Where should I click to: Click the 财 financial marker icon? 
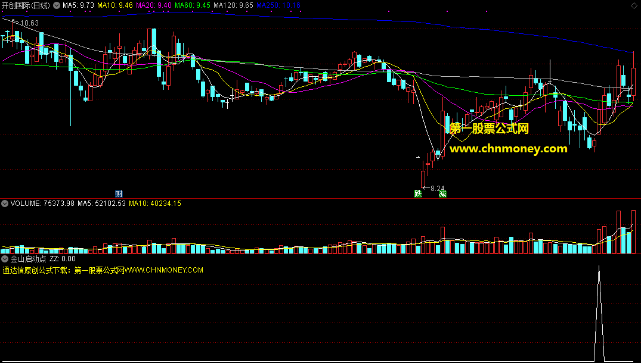point(119,193)
